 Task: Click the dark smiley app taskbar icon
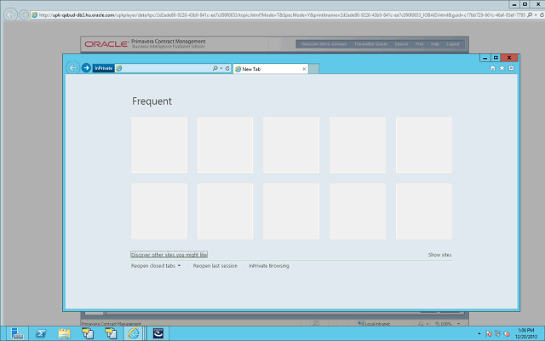click(158, 333)
